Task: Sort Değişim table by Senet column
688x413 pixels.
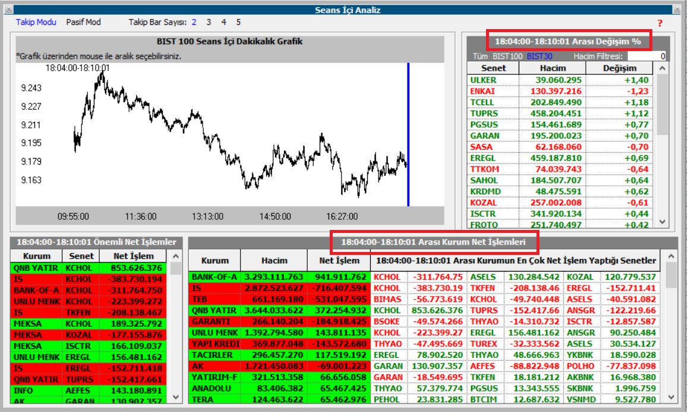Action: pyautogui.click(x=493, y=68)
